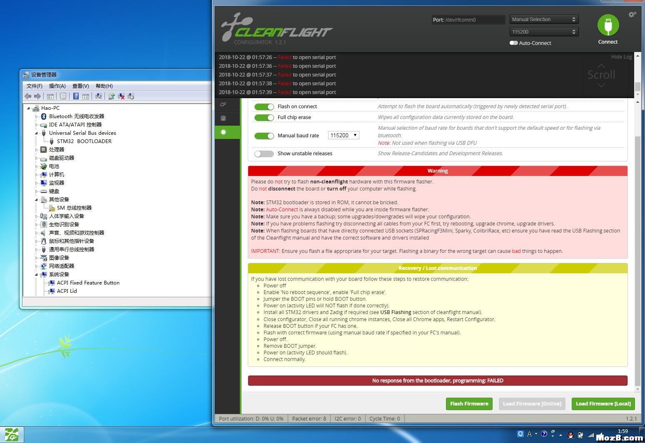Image resolution: width=645 pixels, height=443 pixels.
Task: Click Uninstall device icon with red X
Action: [121, 96]
